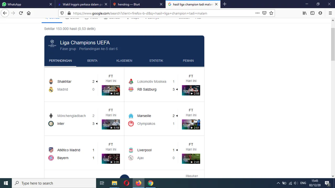Open the page actions three-dot menu
Viewport: 335px width, 188px height.
coord(258,13)
